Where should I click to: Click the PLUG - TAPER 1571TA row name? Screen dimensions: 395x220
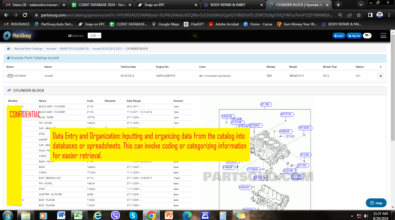coord(46,117)
